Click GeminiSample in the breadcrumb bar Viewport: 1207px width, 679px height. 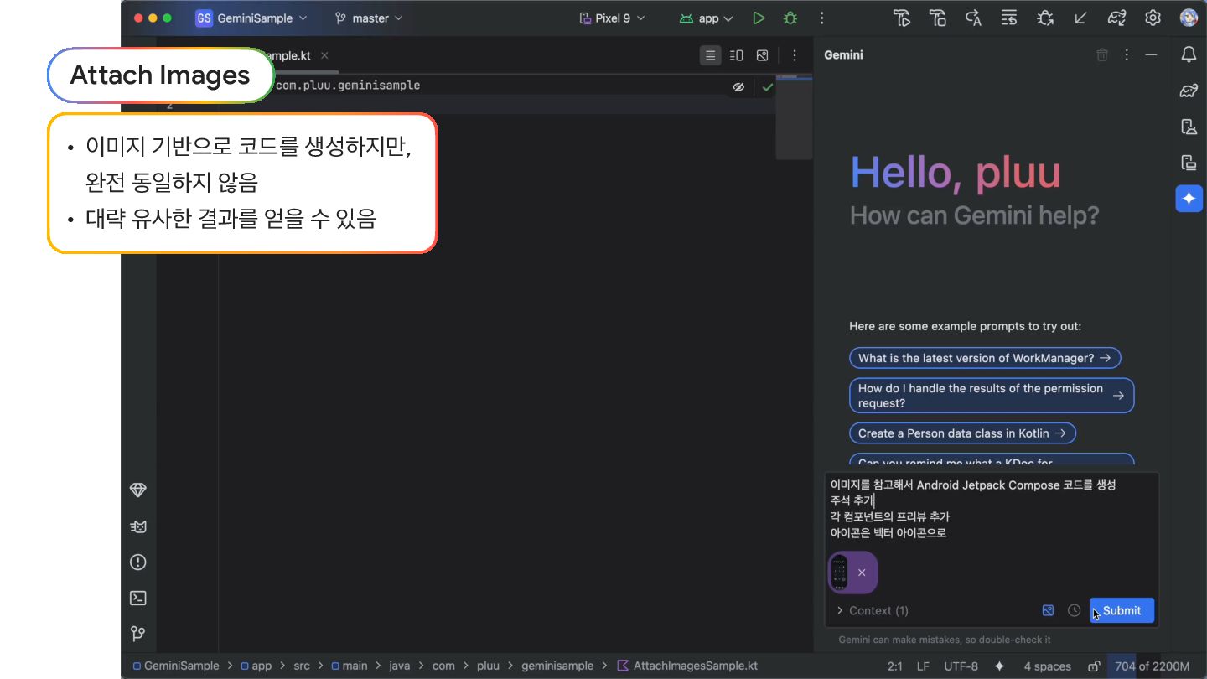175,666
